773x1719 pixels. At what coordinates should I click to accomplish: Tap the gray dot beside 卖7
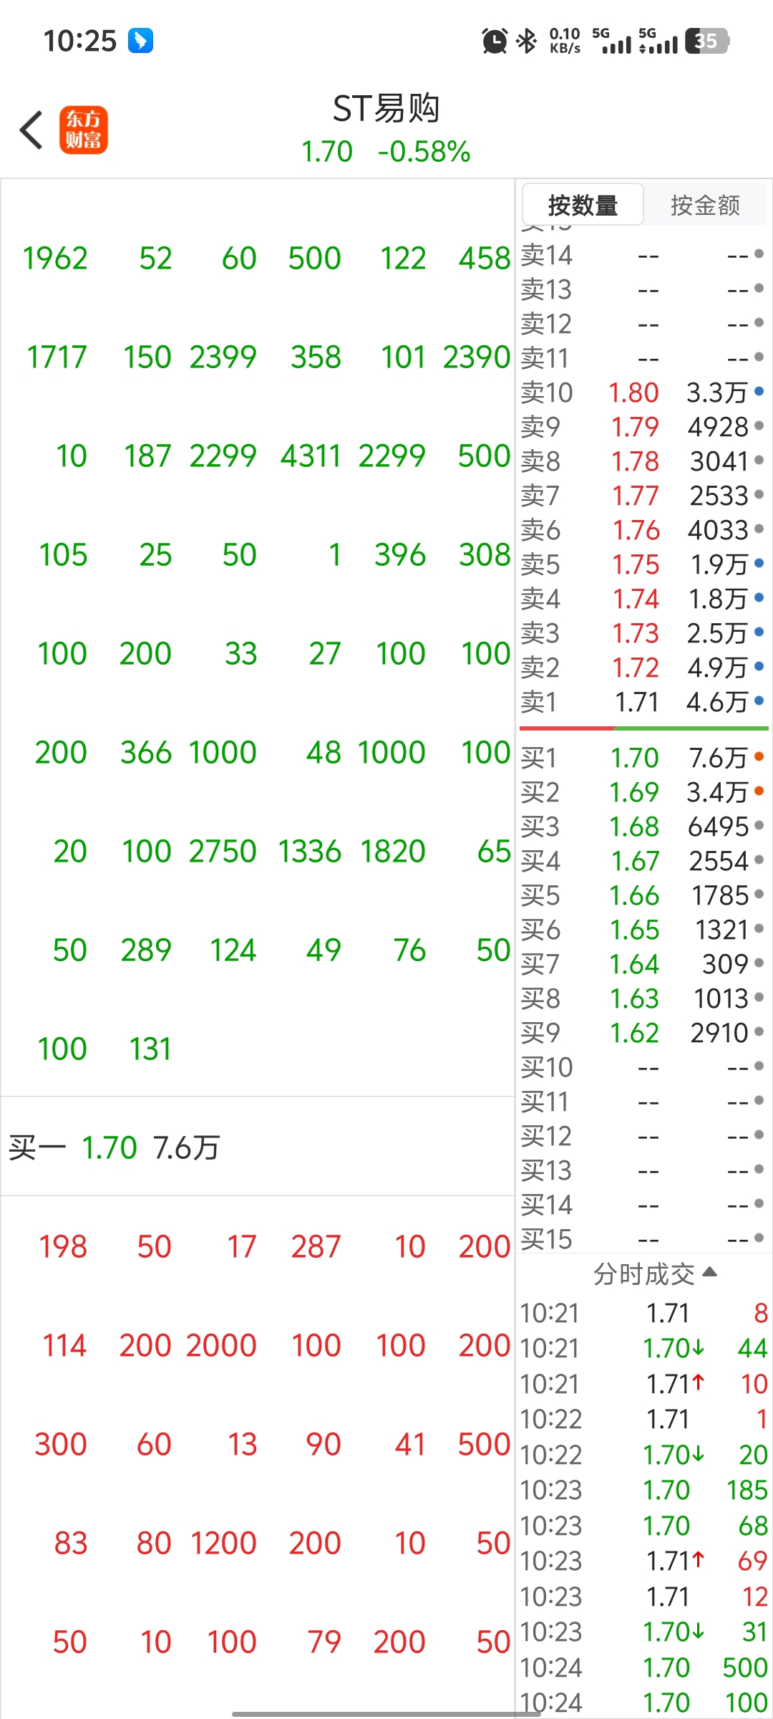759,494
